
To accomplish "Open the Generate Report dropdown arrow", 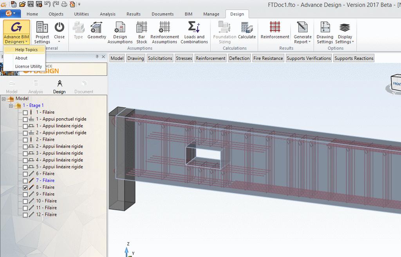I will pyautogui.click(x=309, y=42).
